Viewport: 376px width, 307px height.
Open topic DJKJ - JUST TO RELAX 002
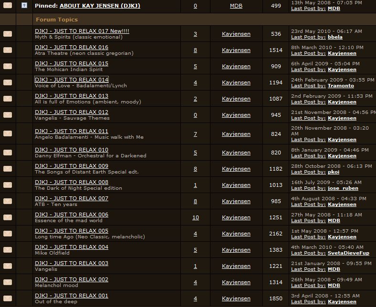(x=72, y=279)
